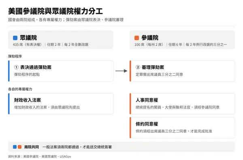The height and width of the screenshot is (160, 243).
Task: Click the text 定罪需出席議員三分之二同意
Action: [159, 75]
